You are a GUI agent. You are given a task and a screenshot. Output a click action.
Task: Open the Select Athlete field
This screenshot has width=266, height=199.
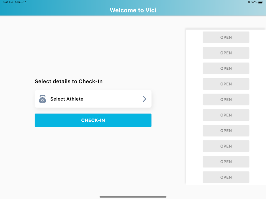coord(93,99)
